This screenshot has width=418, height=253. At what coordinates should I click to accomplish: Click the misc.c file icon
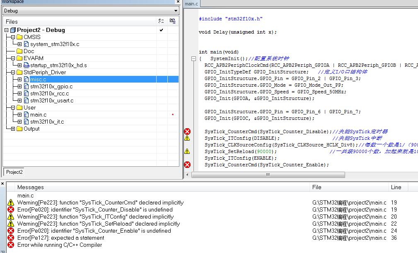click(x=26, y=80)
